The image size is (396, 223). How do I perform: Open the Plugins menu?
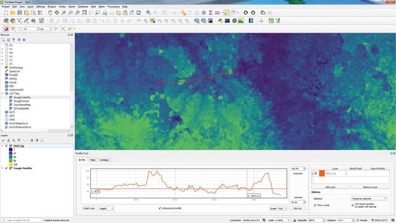(x=52, y=7)
